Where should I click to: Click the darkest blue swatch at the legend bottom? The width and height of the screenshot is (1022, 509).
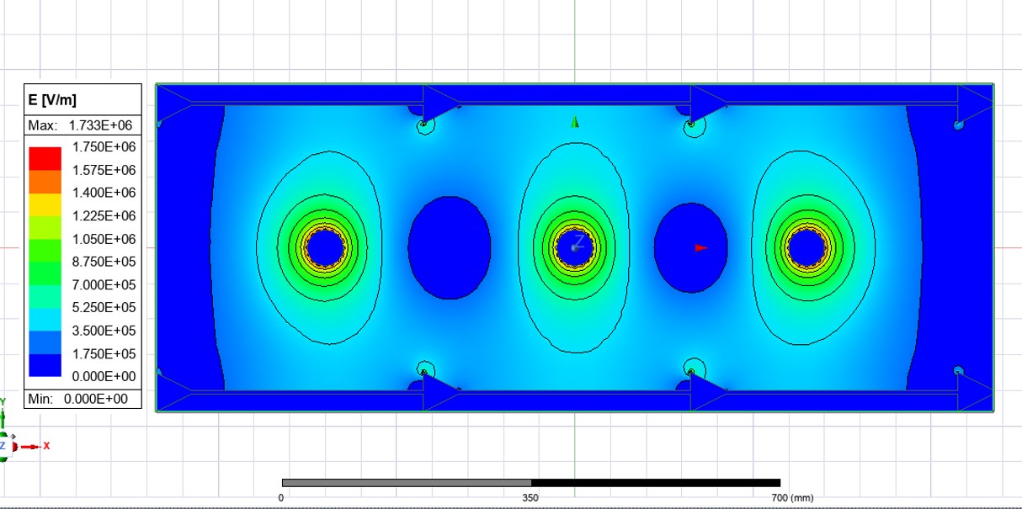point(45,365)
